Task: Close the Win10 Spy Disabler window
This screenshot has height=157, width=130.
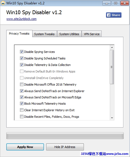Action: (x=125, y=3)
